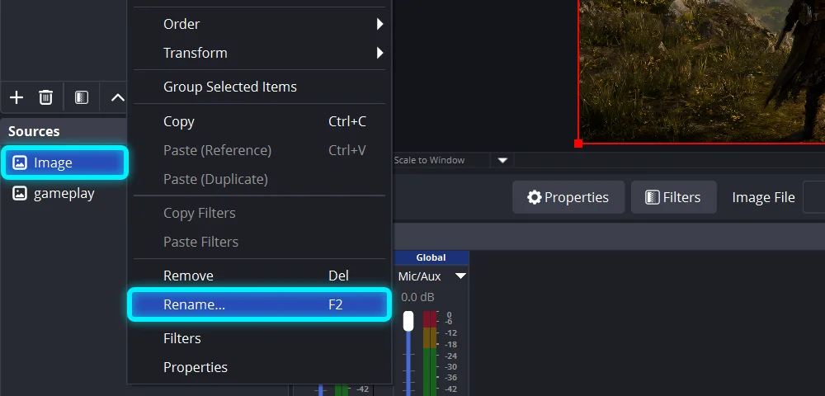Viewport: 825px width, 396px height.
Task: Open Filters from the context menu
Action: pos(261,338)
